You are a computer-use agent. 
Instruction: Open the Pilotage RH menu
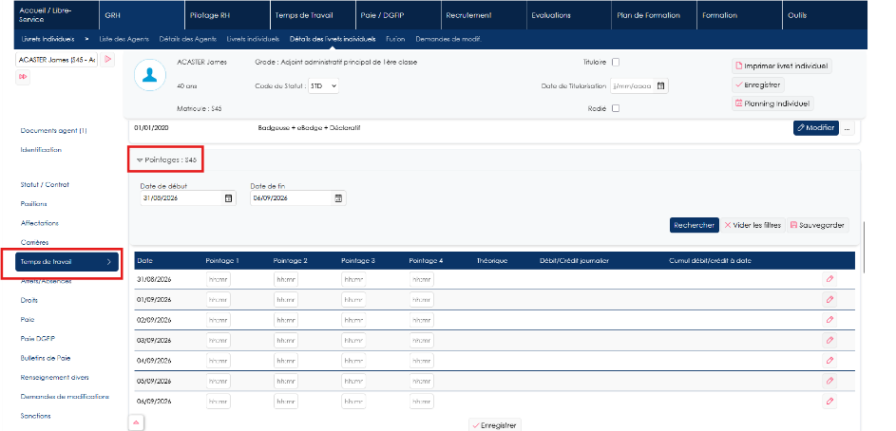tap(227, 15)
